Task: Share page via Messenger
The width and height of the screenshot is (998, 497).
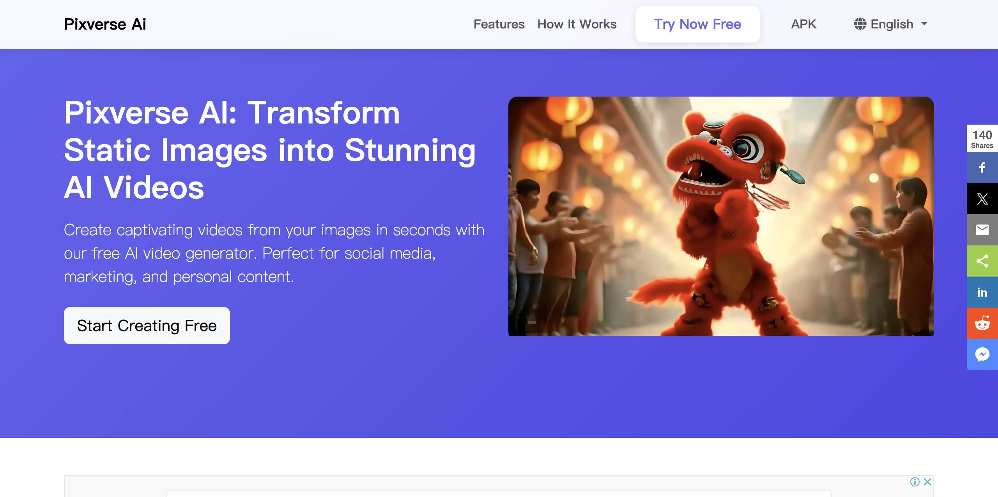Action: (982, 354)
